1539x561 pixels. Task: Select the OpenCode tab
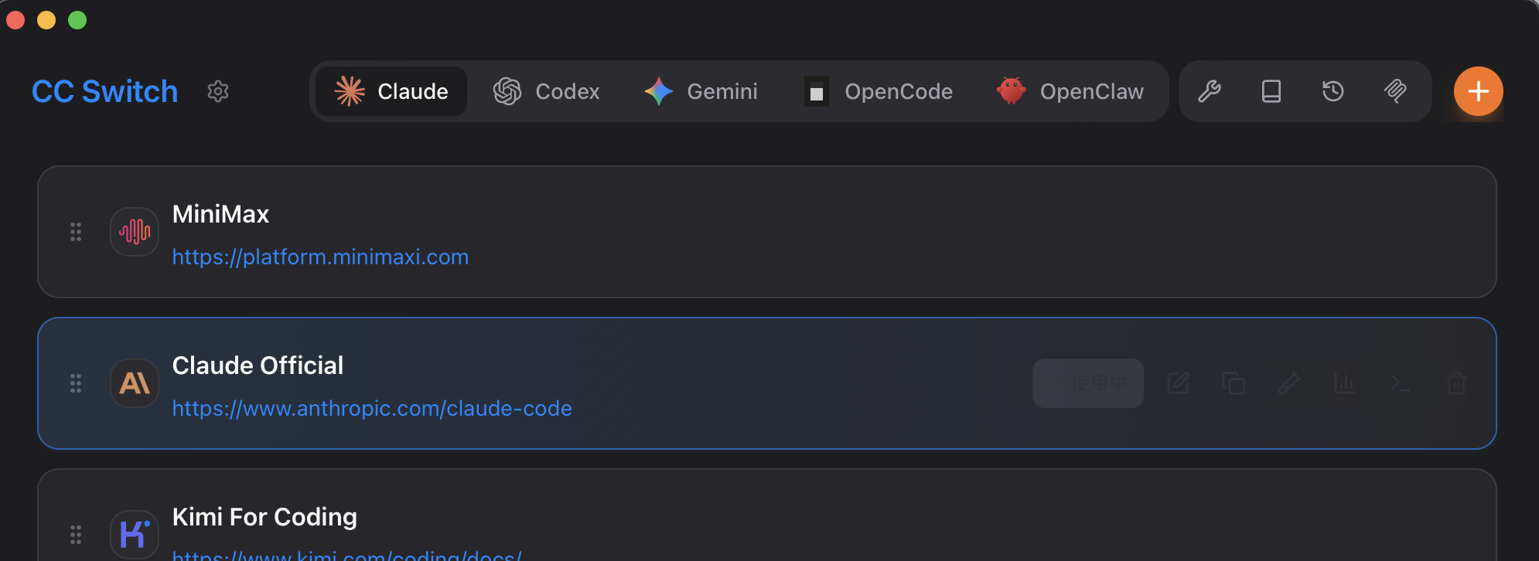879,91
